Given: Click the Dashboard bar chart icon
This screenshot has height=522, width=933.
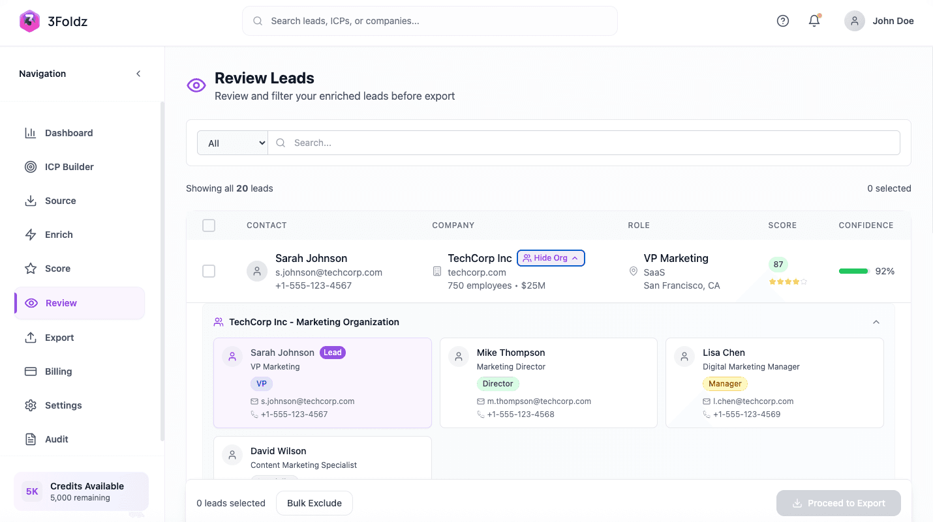Looking at the screenshot, I should pyautogui.click(x=31, y=133).
